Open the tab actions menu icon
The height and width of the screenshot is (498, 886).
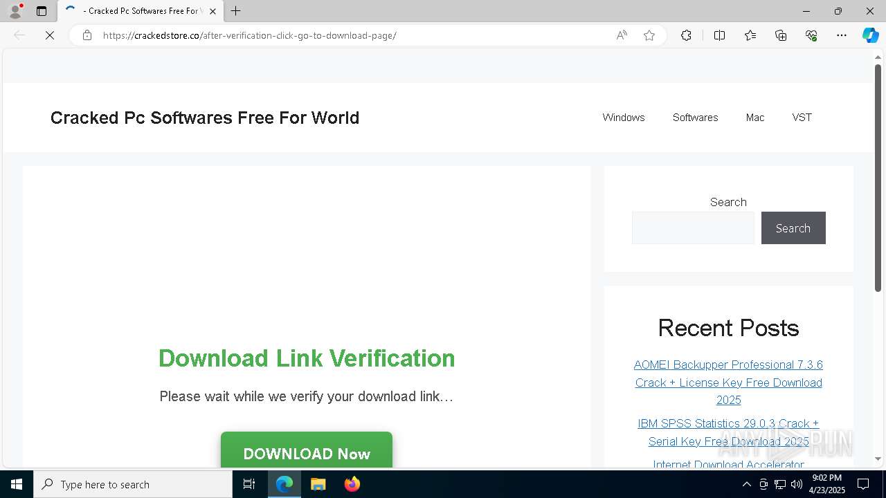[x=42, y=11]
